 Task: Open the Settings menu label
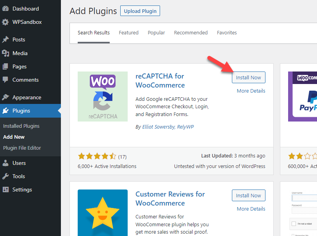click(x=22, y=190)
